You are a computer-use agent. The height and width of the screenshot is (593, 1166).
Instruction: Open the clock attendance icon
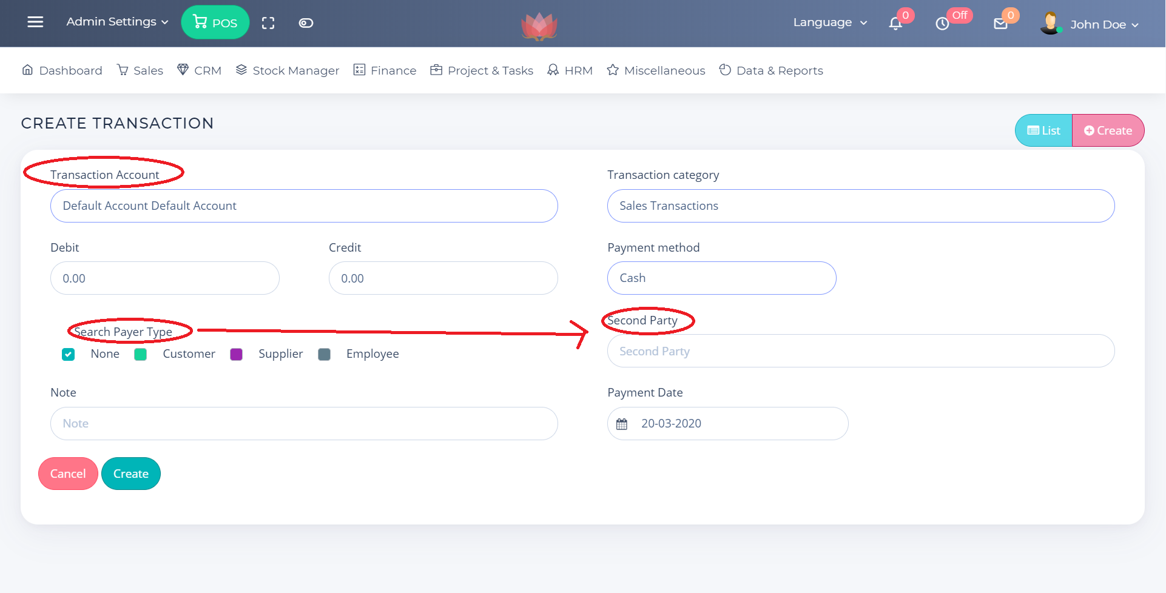942,24
